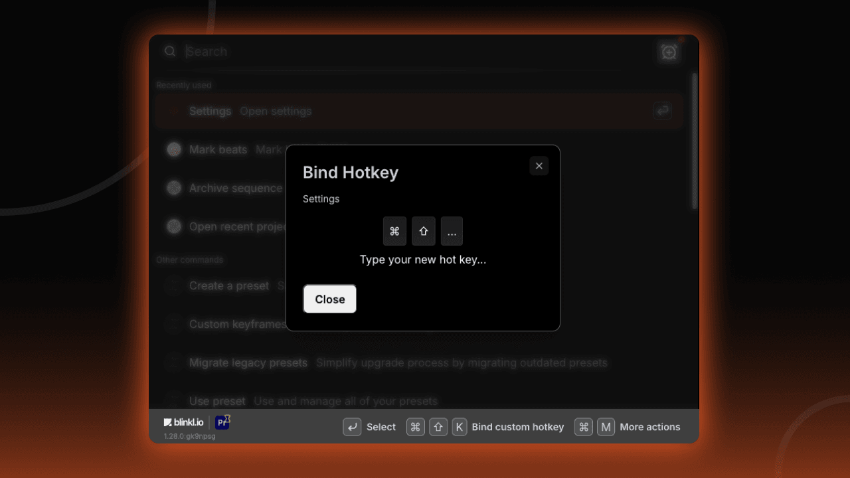The height and width of the screenshot is (478, 850).
Task: Expand the Recently used section
Action: (x=184, y=85)
